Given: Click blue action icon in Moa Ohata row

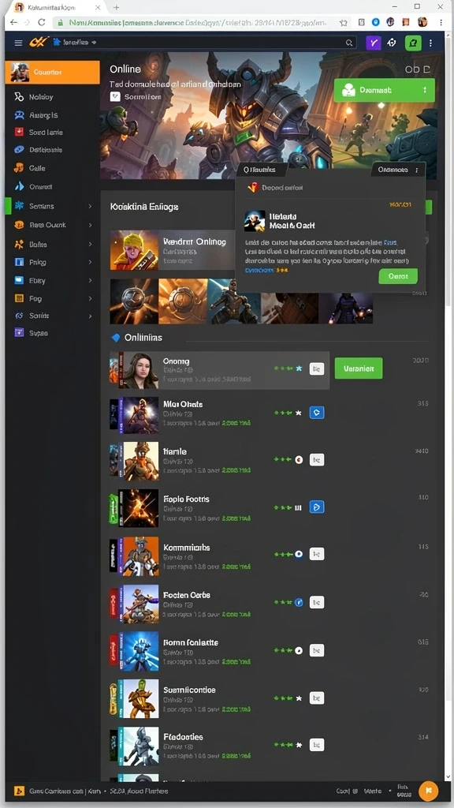Looking at the screenshot, I should tap(317, 412).
